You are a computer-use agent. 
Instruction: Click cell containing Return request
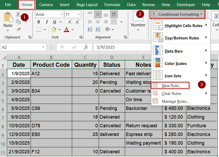pyautogui.click(x=143, y=126)
